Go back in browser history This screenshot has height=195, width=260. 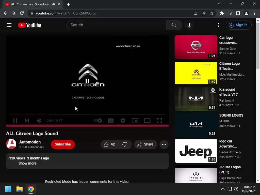point(6,13)
